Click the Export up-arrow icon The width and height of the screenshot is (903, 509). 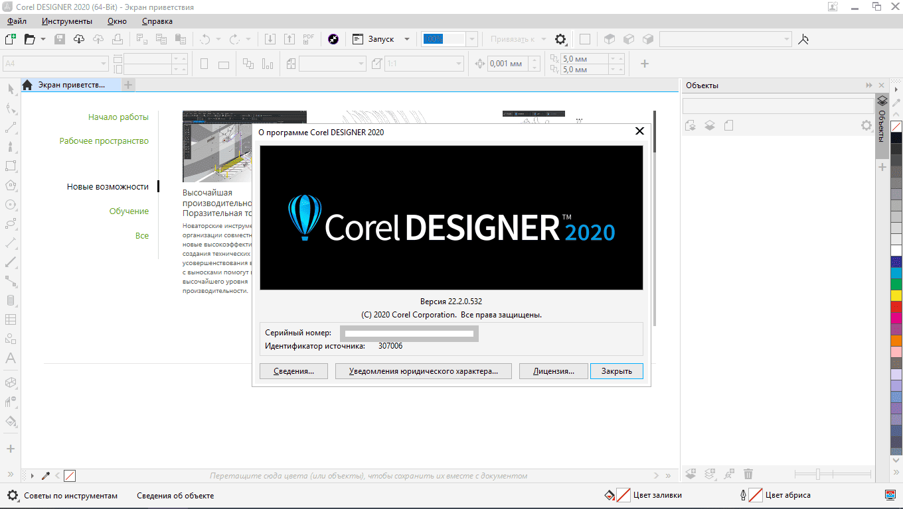coord(289,39)
